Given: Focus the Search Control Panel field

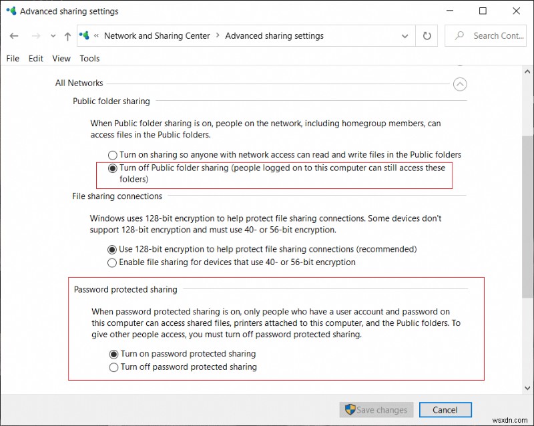Looking at the screenshot, I should pos(485,35).
